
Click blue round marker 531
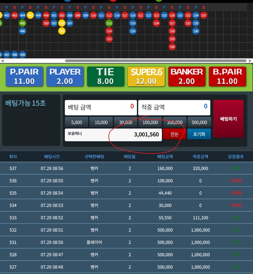pyautogui.click(x=180, y=15)
